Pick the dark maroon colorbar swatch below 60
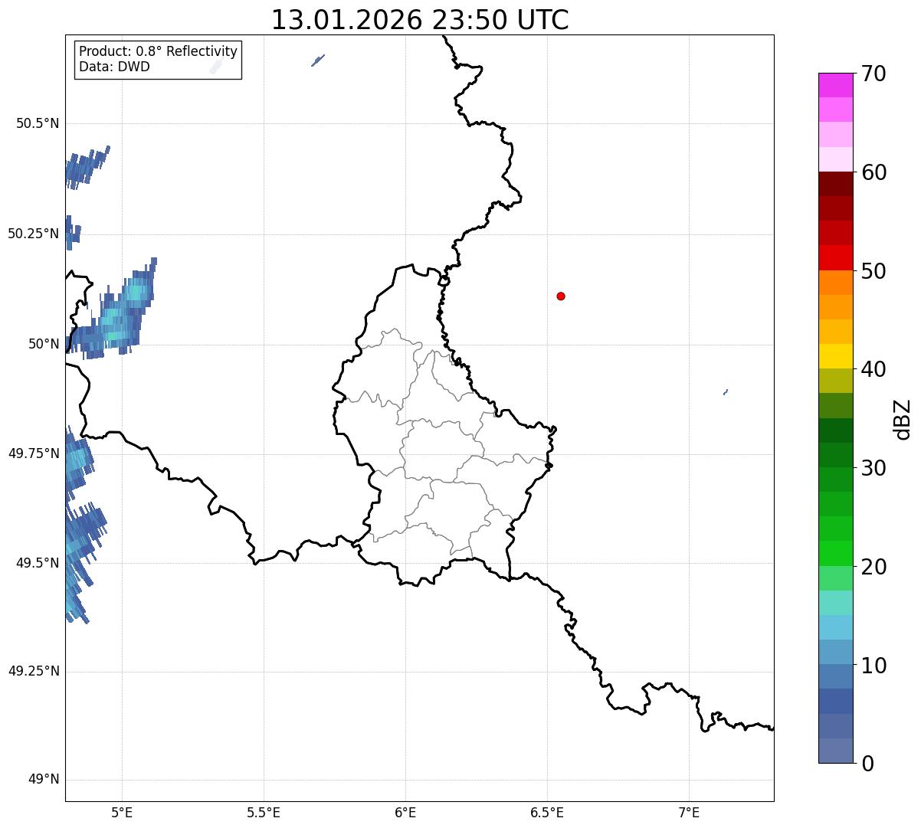The height and width of the screenshot is (828, 921). [835, 184]
